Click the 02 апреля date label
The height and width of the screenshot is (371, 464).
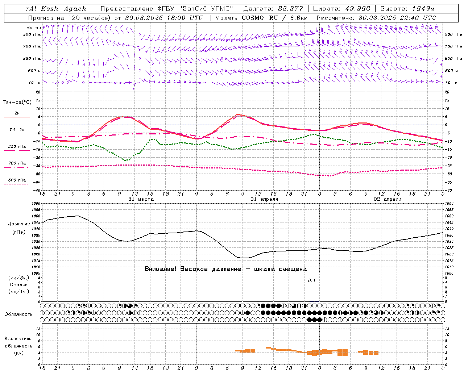click(388, 199)
